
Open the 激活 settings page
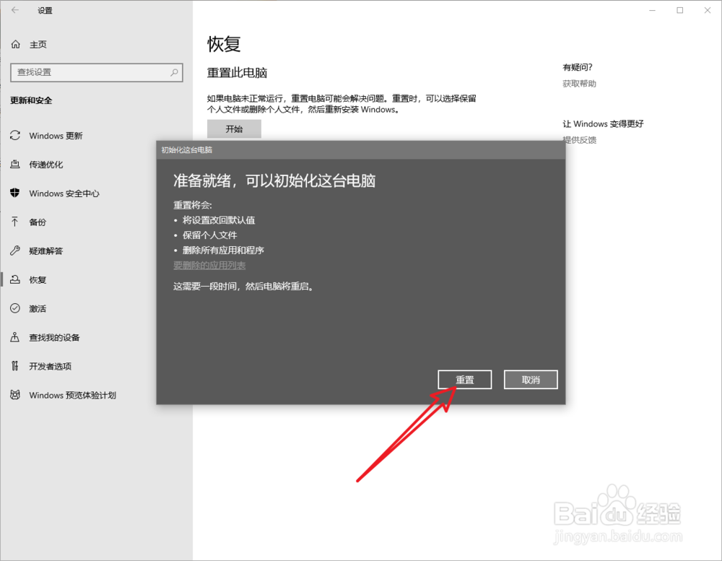(38, 308)
